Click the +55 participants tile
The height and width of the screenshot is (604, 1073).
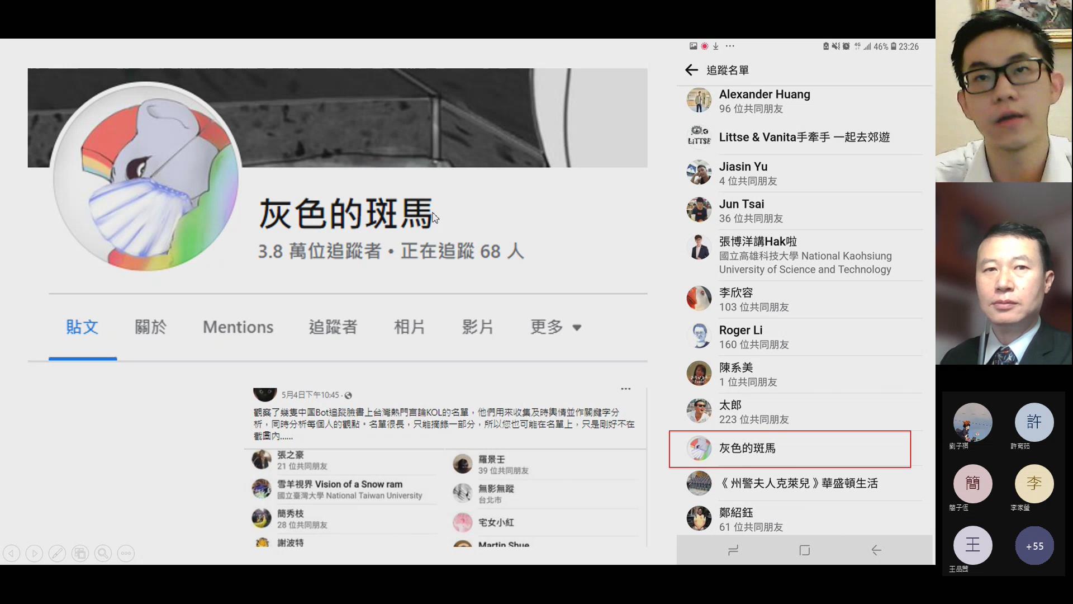tap(1033, 546)
